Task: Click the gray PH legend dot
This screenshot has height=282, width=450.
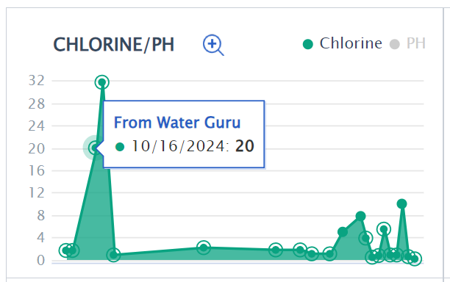Action: (x=395, y=44)
